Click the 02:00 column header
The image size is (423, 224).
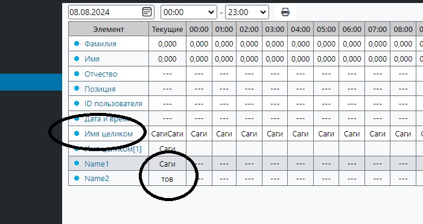(249, 29)
